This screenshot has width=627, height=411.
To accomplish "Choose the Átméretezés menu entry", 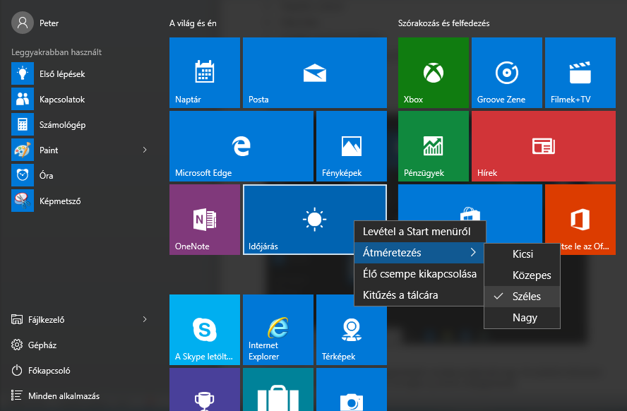I will 419,253.
